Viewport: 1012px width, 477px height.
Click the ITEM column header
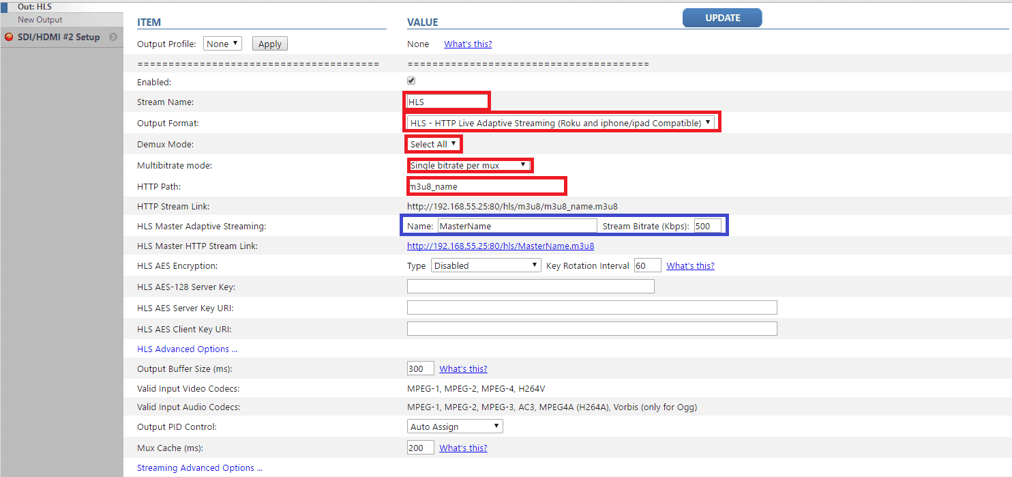coord(149,22)
